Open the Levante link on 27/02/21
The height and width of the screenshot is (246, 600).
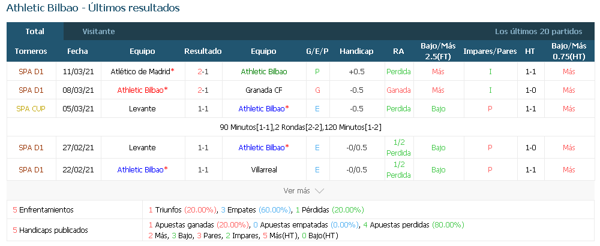[x=142, y=147]
